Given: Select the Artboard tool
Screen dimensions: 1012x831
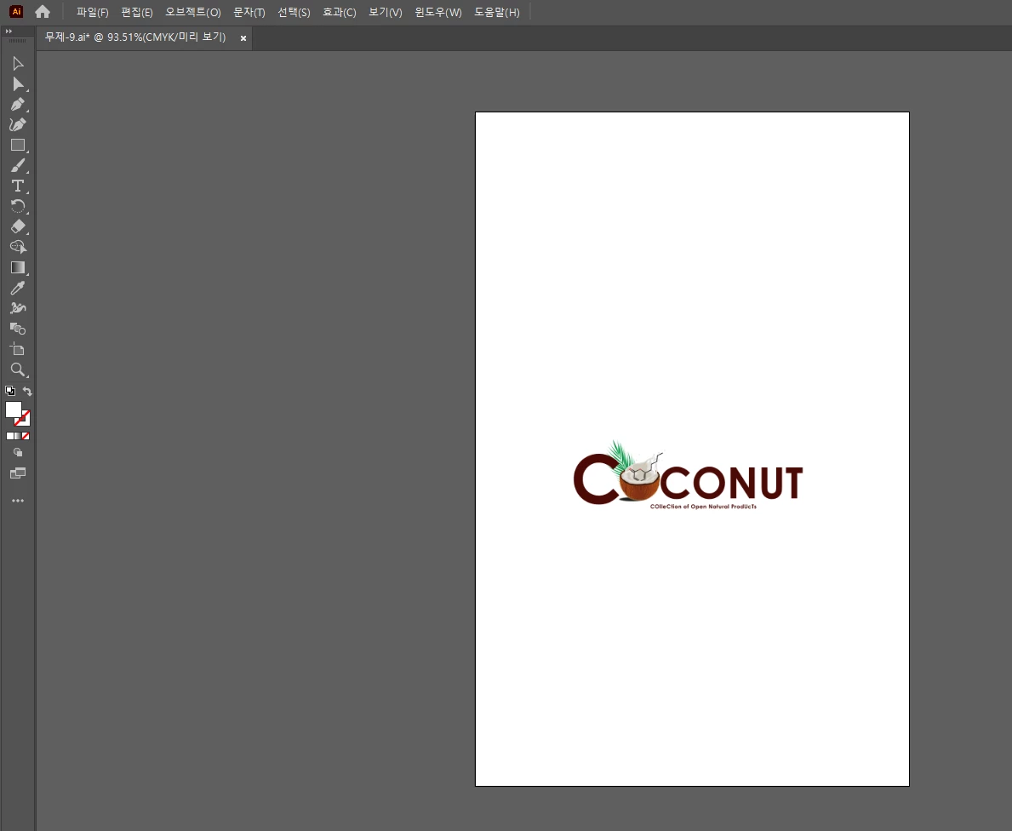Looking at the screenshot, I should click(x=18, y=349).
